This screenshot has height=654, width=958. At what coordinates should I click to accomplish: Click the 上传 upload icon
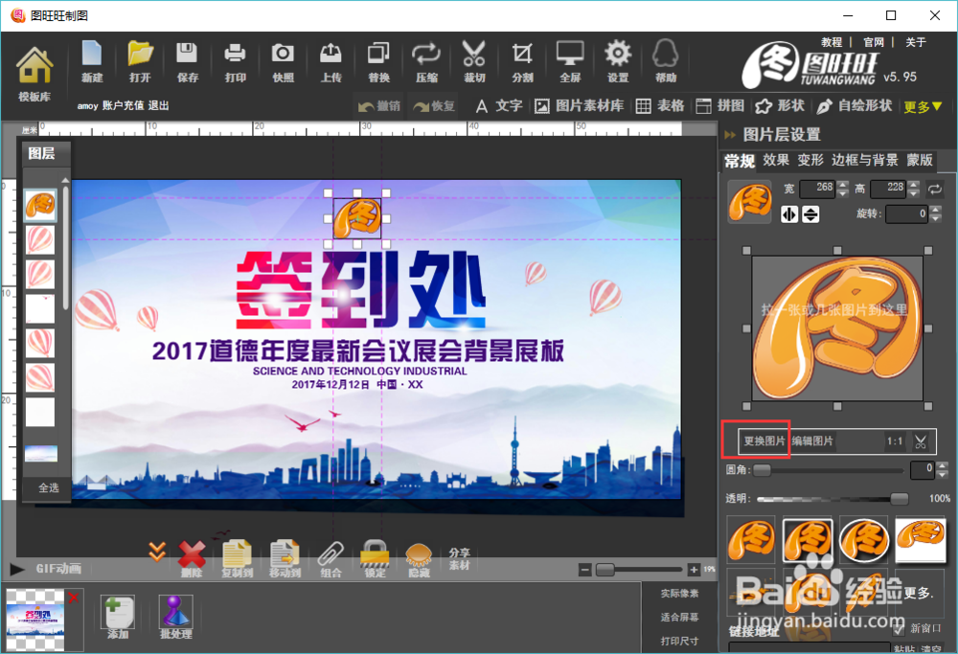(x=331, y=61)
